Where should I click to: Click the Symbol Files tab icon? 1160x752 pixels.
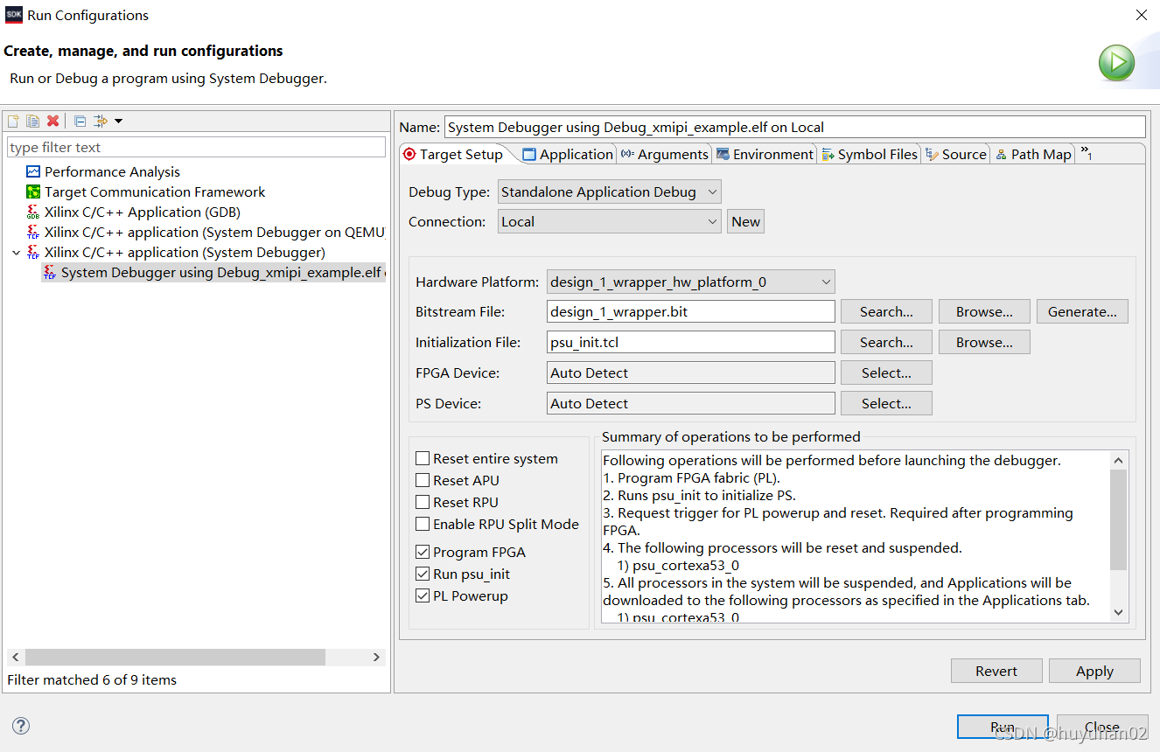pyautogui.click(x=828, y=155)
